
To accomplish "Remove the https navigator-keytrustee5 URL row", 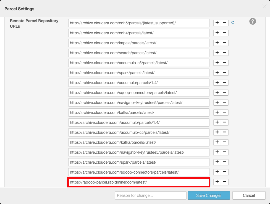I will 224,152.
